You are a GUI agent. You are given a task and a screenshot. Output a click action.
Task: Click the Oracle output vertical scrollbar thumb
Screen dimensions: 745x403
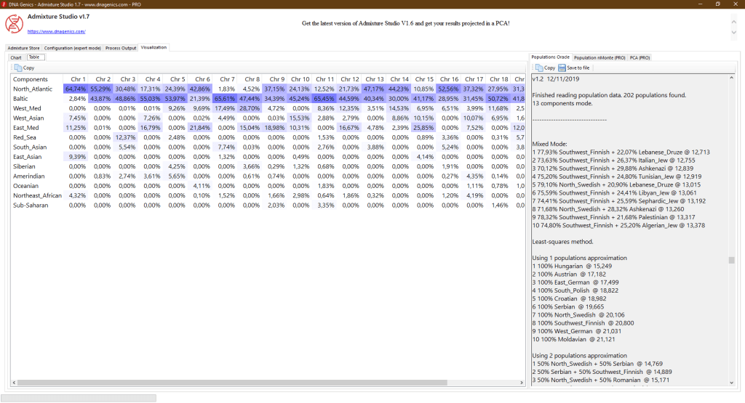[731, 260]
